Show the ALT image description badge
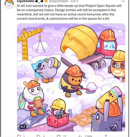Image resolution: width=130 pixels, height=137 pixels. [x=23, y=127]
